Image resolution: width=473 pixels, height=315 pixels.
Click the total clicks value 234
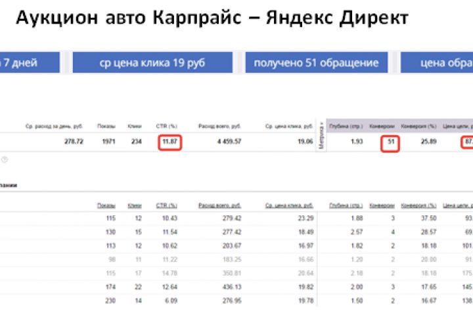click(x=137, y=141)
